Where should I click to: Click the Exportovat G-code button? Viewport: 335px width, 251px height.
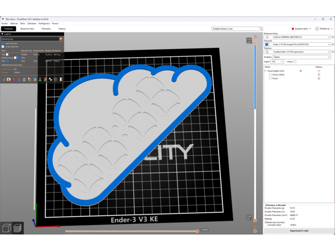pyautogui.click(x=299, y=231)
